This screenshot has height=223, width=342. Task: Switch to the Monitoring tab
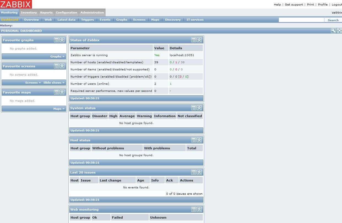point(9,12)
